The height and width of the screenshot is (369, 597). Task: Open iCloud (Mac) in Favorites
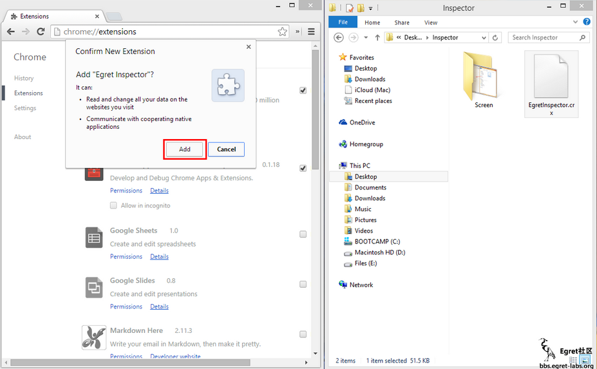pyautogui.click(x=368, y=90)
